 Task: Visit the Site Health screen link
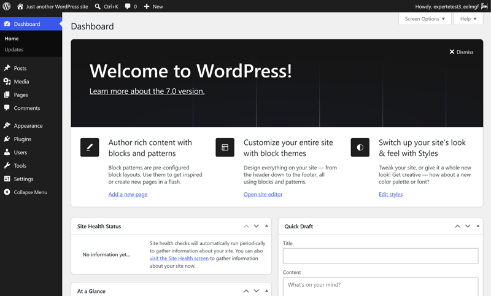tap(179, 259)
